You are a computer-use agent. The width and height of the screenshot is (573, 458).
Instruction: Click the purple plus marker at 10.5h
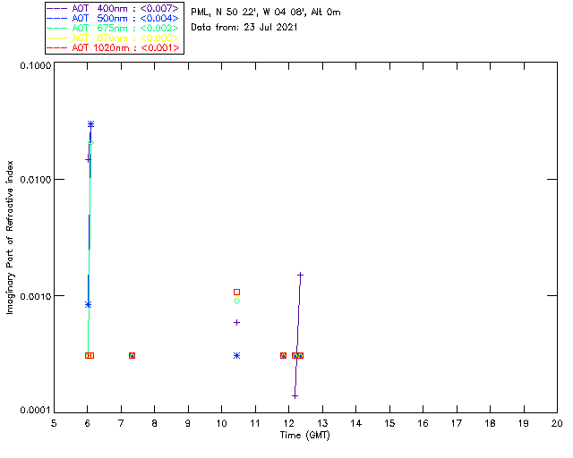236,323
